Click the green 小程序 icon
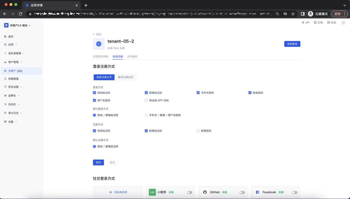This screenshot has width=350, height=199. click(152, 192)
